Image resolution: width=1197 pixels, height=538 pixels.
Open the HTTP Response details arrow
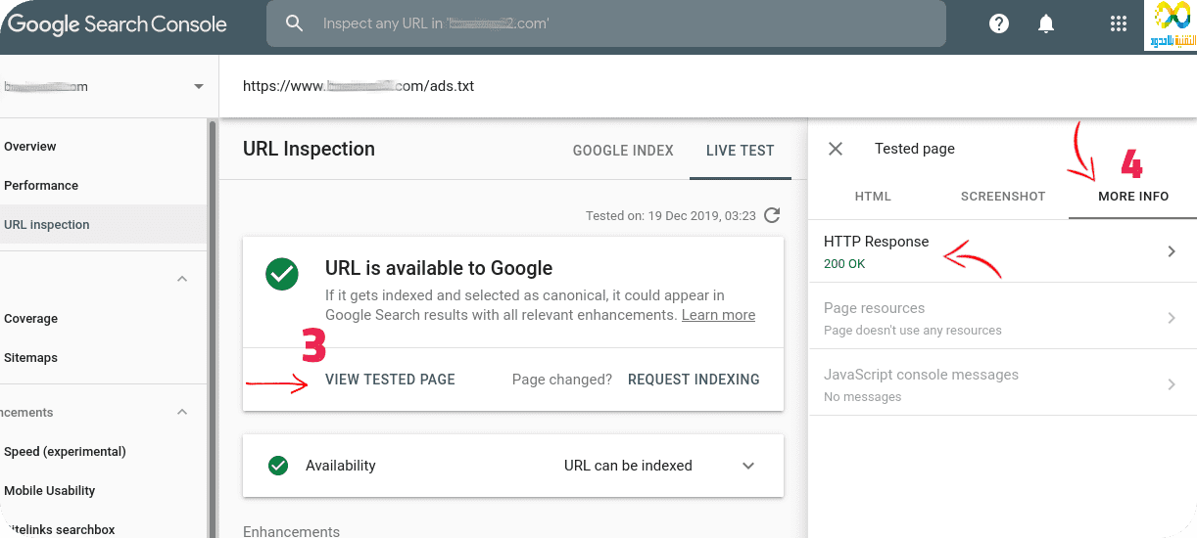[x=1171, y=251]
